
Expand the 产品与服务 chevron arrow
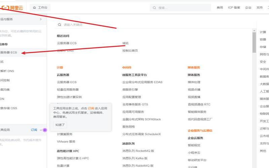tap(41, 19)
